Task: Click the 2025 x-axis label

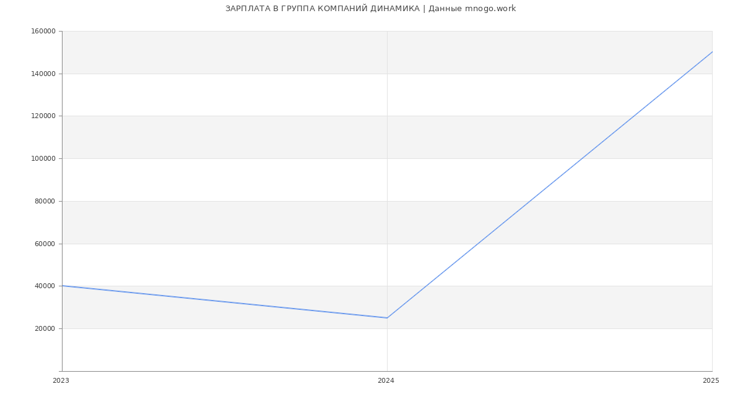Action: click(711, 381)
